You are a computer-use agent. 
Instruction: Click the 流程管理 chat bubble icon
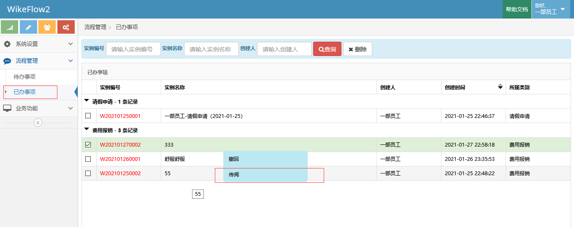[x=7, y=61]
